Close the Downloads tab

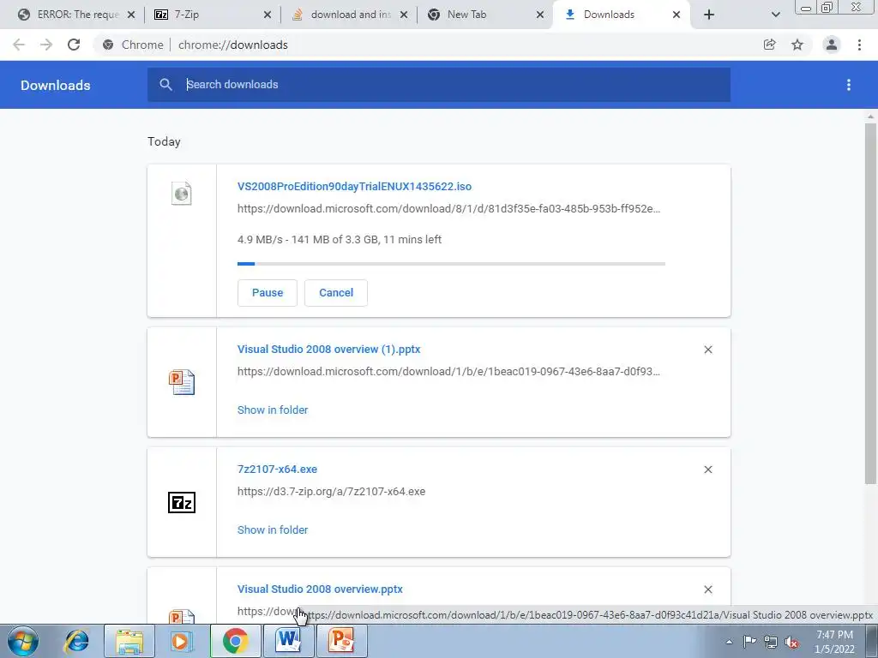pyautogui.click(x=677, y=15)
